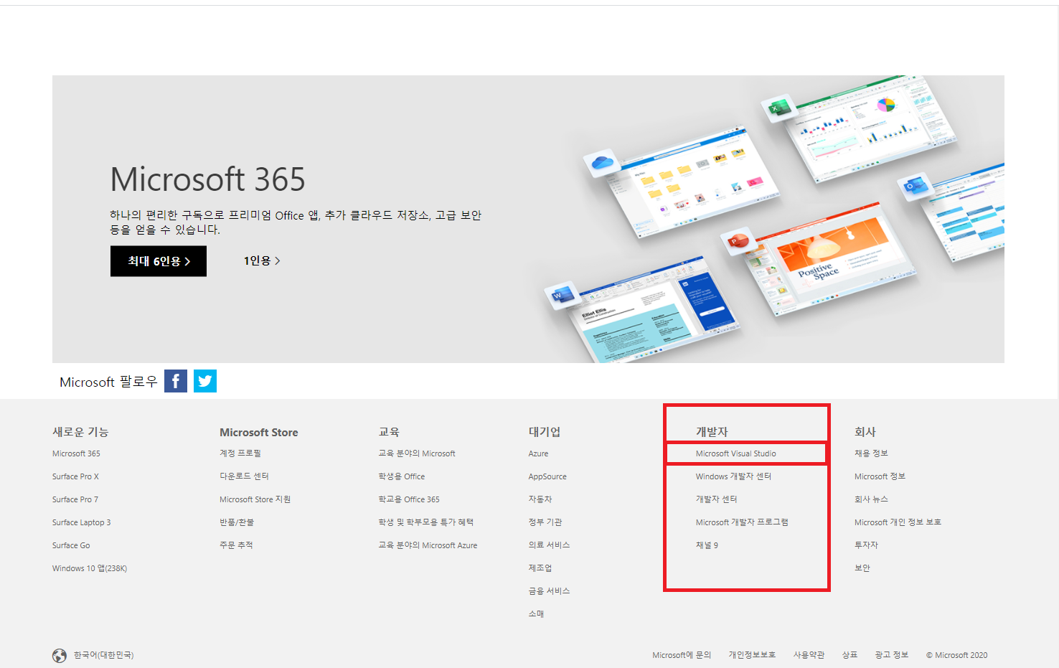Open 제조업 link
The height and width of the screenshot is (668, 1059).
click(540, 568)
